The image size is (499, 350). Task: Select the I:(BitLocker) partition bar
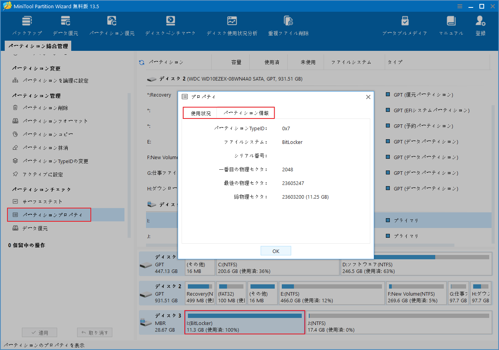point(244,322)
